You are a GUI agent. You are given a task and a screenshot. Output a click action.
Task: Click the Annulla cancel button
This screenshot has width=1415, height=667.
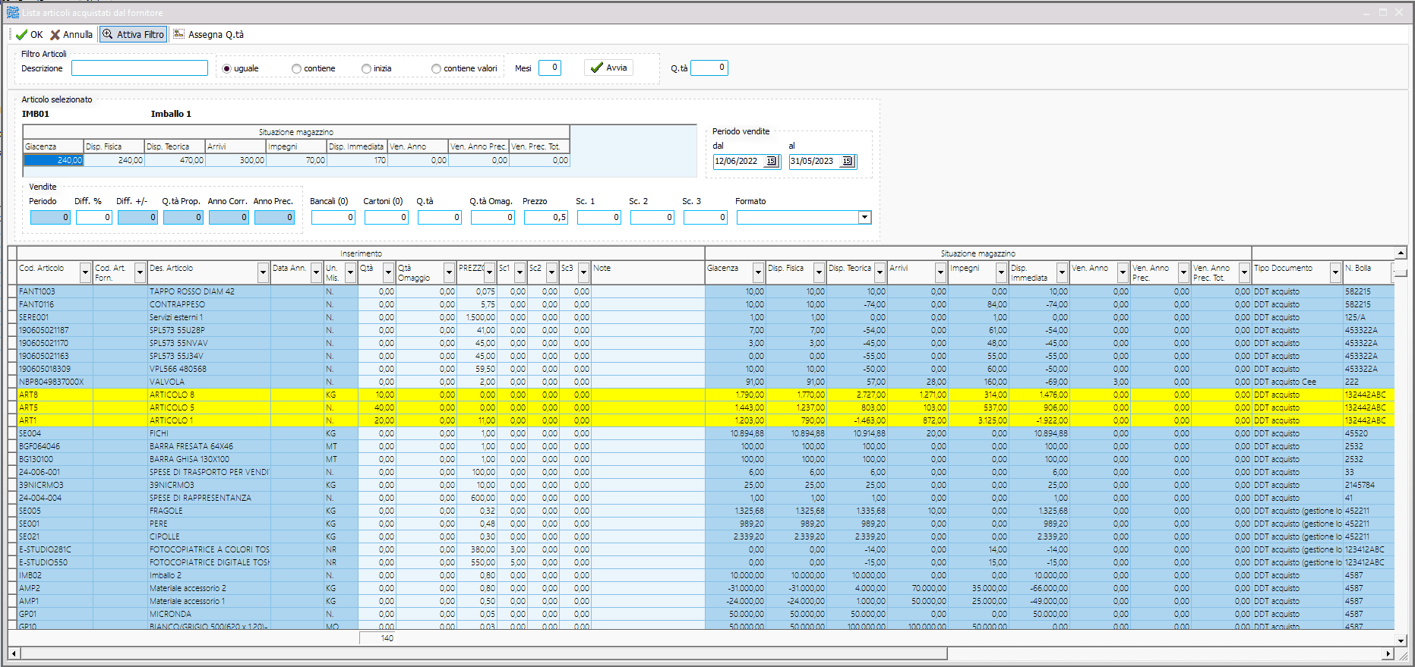pos(71,34)
